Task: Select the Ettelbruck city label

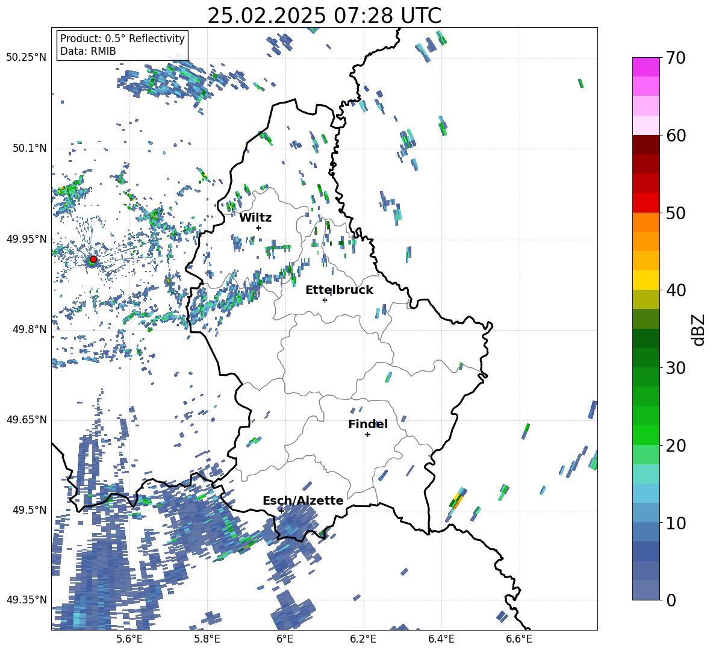Action: (x=339, y=290)
